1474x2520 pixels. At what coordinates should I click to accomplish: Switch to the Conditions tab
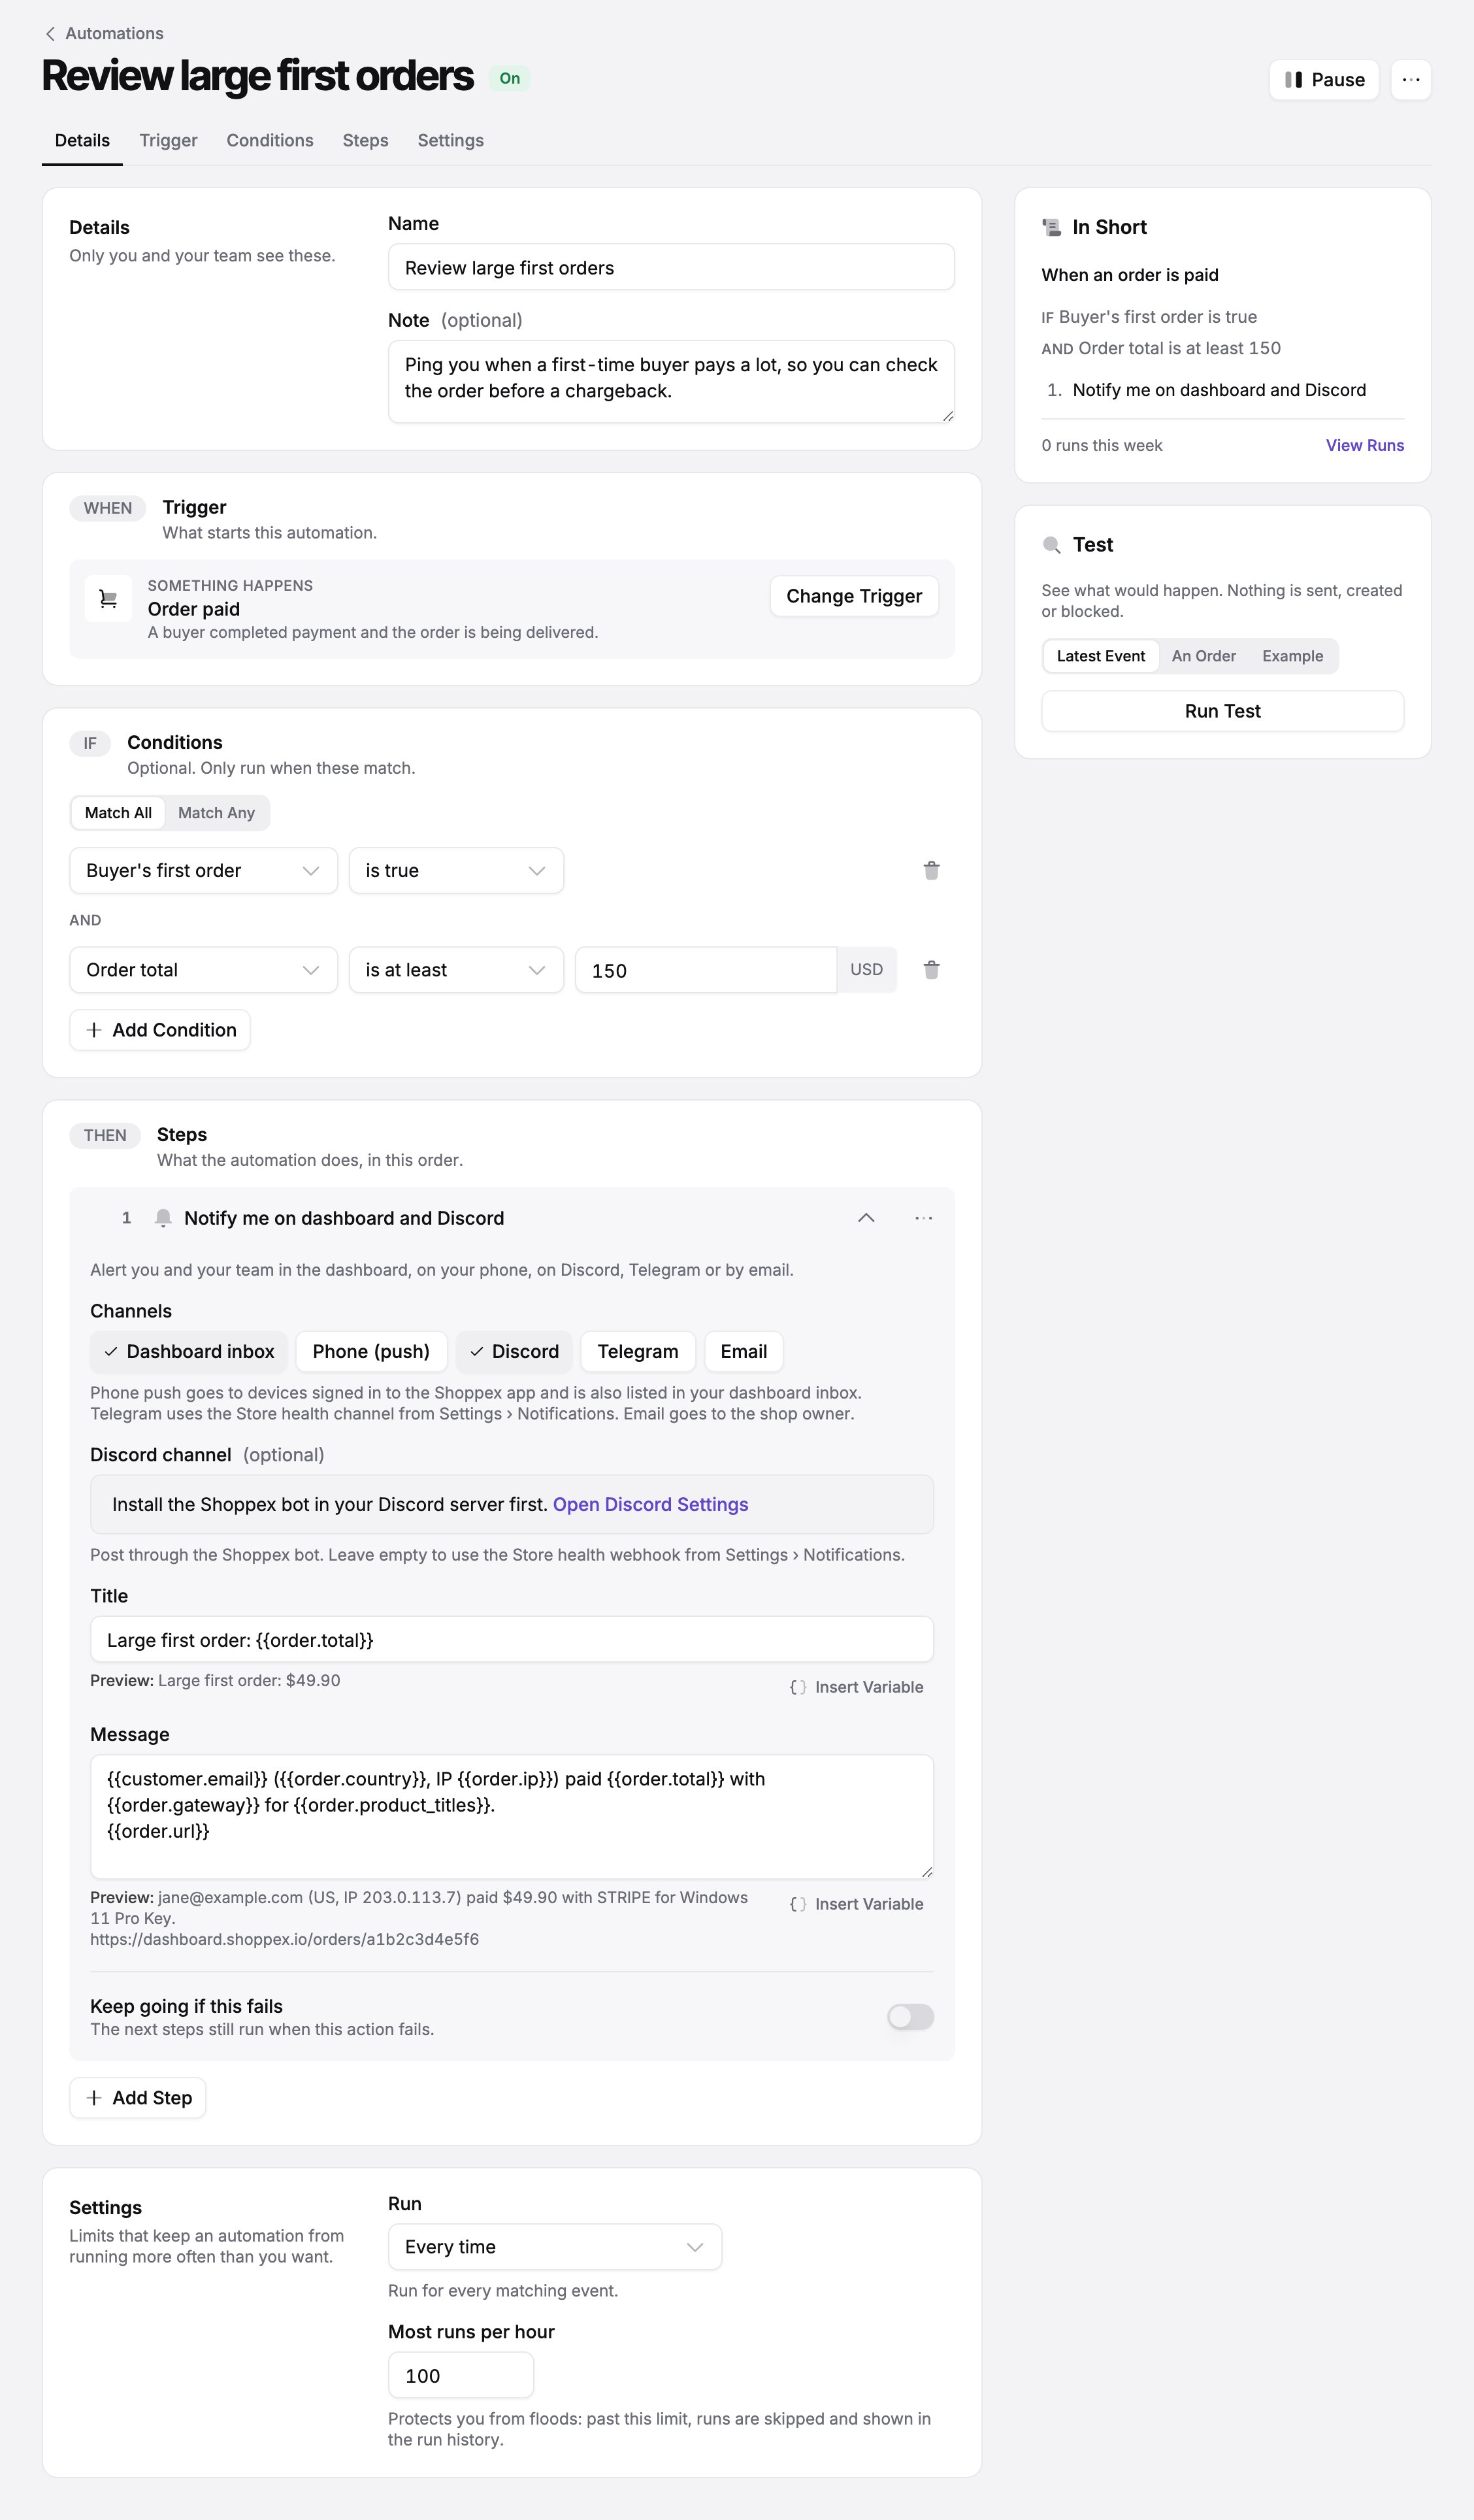[270, 140]
